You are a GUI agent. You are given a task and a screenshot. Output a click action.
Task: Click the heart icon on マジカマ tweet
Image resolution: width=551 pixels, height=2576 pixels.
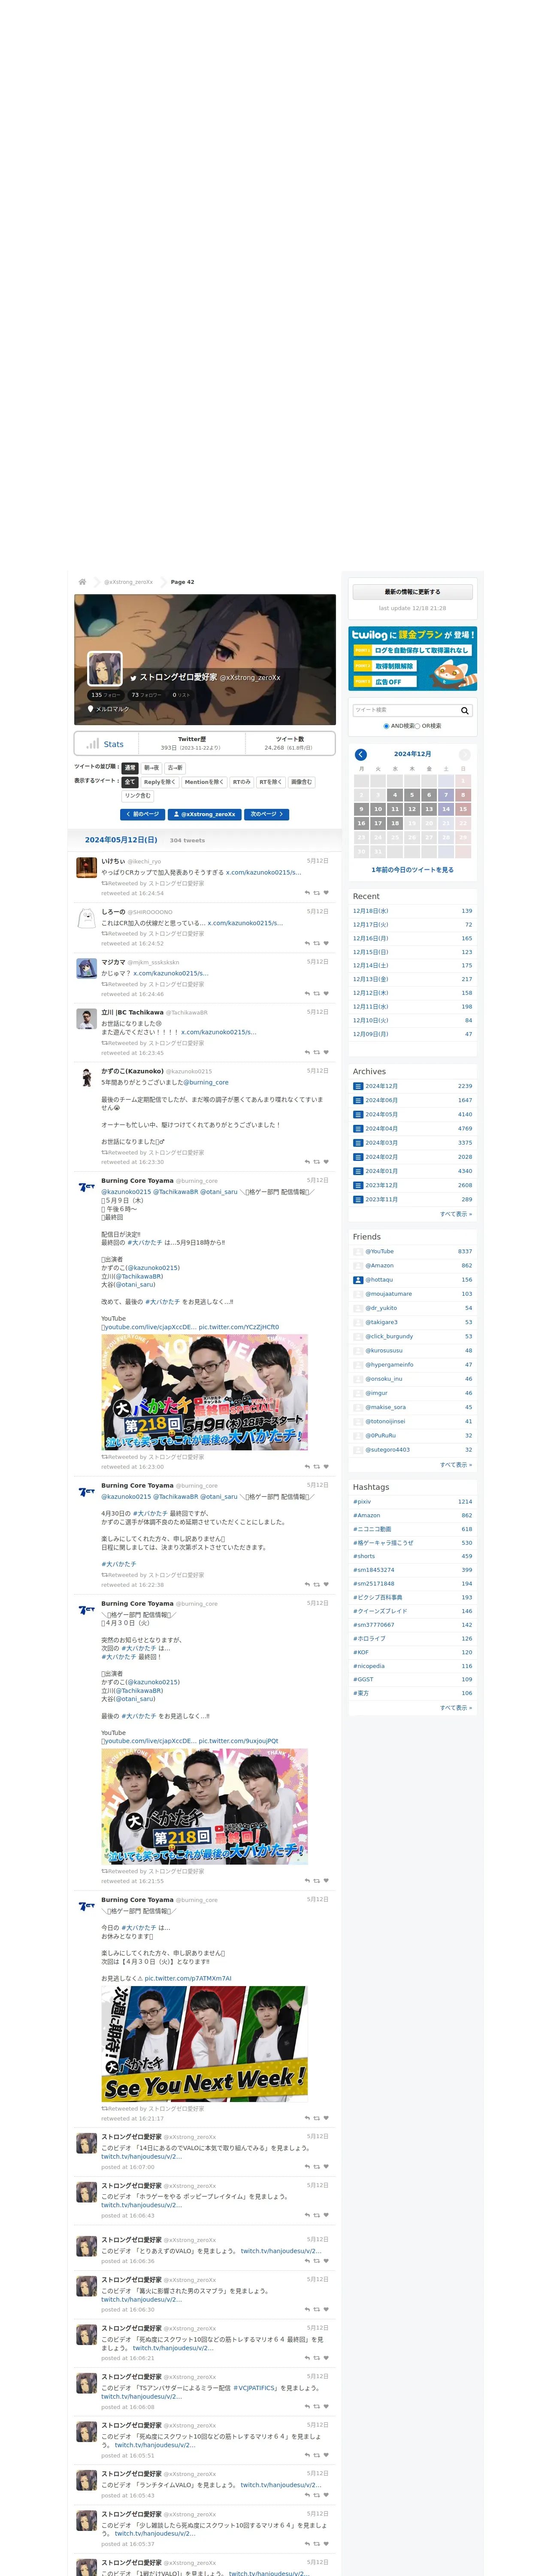click(x=326, y=994)
